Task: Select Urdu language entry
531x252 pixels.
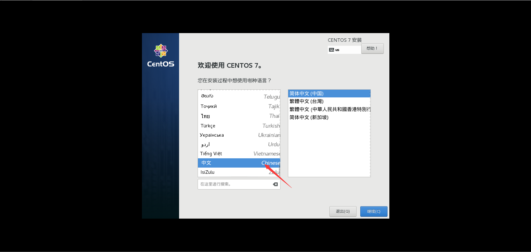Action: click(239, 144)
